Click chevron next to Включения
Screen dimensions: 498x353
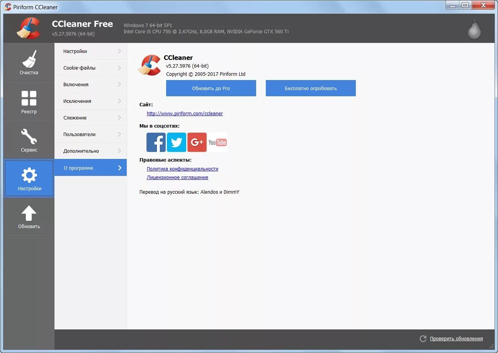coord(119,84)
